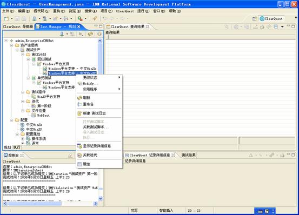Open the 窗口(W) menu
The height and width of the screenshot is (215, 299).
[159, 11]
